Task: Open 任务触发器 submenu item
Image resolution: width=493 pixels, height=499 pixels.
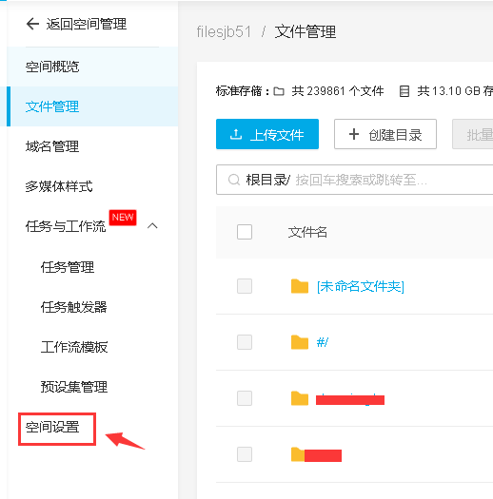Action: point(73,307)
